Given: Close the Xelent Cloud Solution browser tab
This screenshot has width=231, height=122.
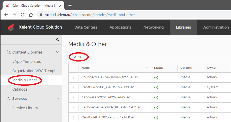Looking at the screenshot, I should 60,6.
